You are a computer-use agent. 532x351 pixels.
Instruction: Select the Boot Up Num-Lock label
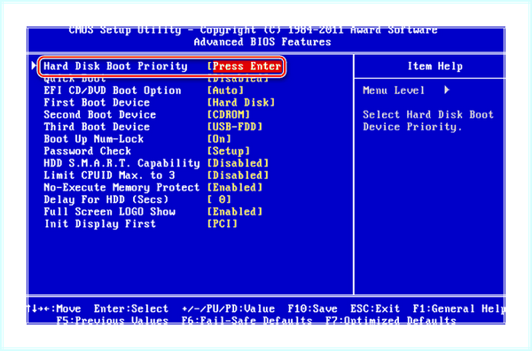coord(94,139)
